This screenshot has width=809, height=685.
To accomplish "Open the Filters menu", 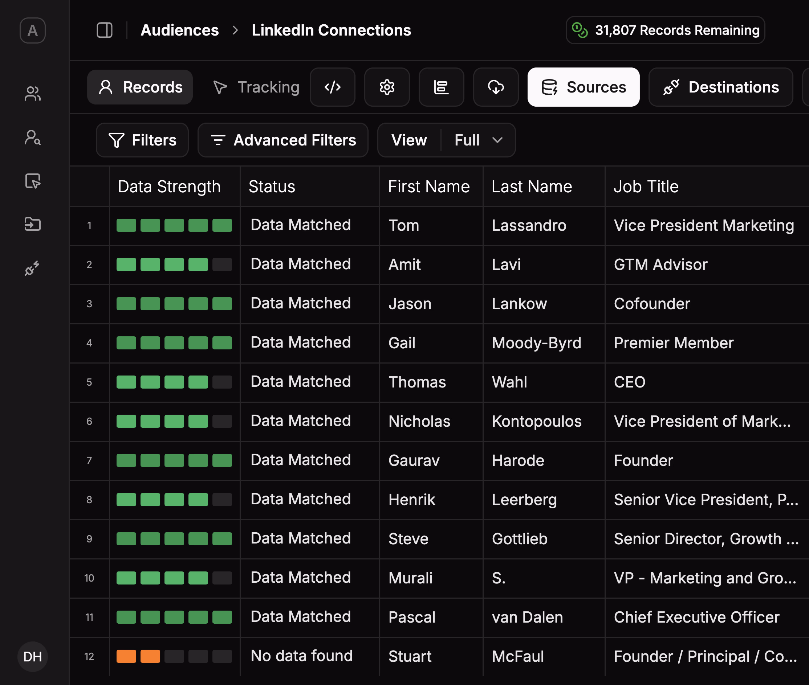I will click(142, 140).
